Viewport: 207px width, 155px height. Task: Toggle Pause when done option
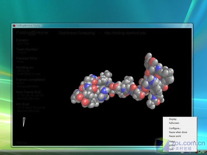(178, 132)
